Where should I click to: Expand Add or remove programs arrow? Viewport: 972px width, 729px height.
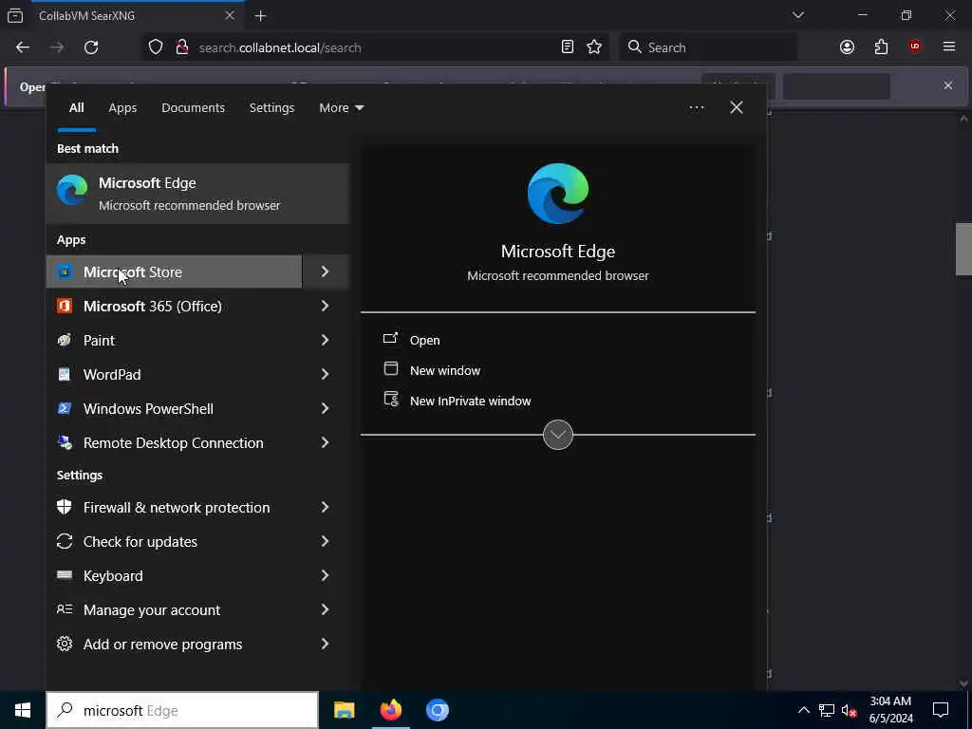[326, 644]
